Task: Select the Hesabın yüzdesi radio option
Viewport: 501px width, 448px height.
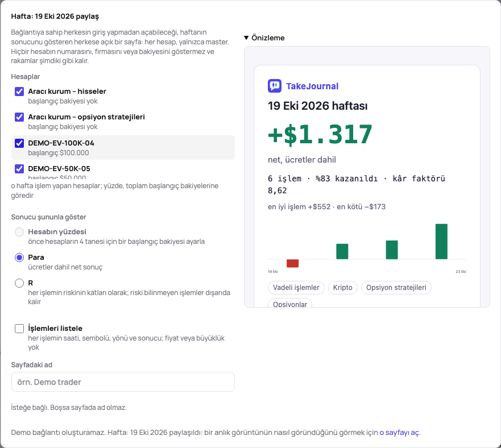Action: tap(19, 232)
